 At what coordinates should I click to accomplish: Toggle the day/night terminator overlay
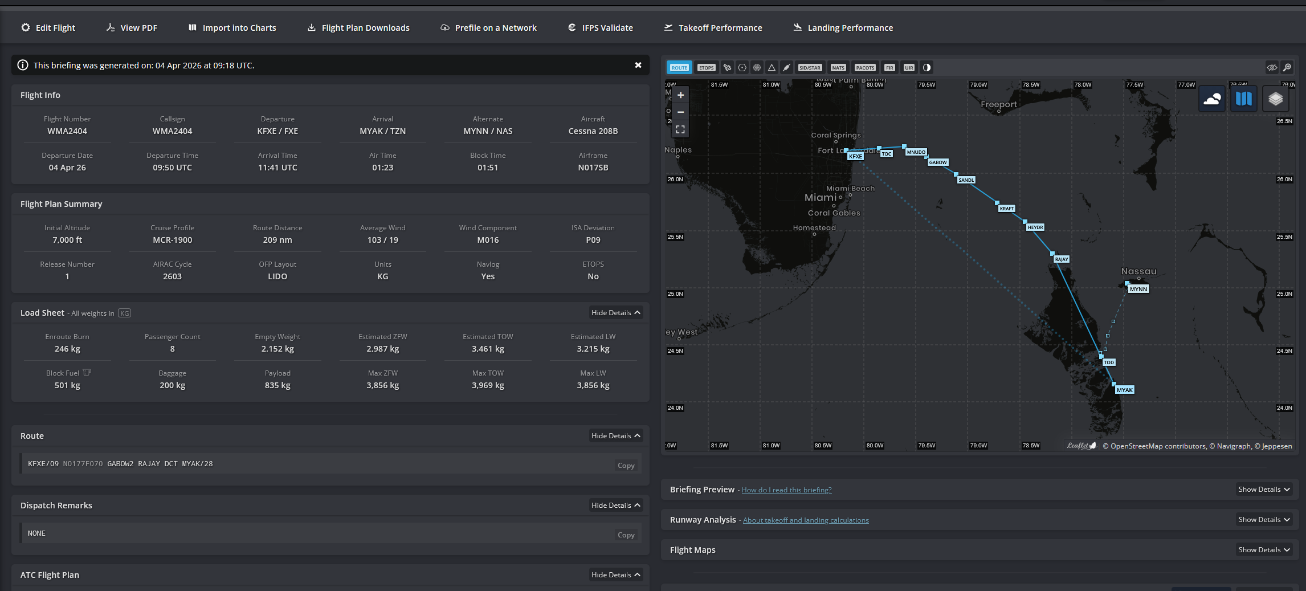(927, 67)
